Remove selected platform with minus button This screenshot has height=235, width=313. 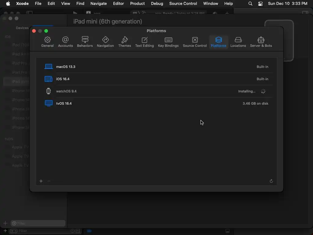click(49, 181)
